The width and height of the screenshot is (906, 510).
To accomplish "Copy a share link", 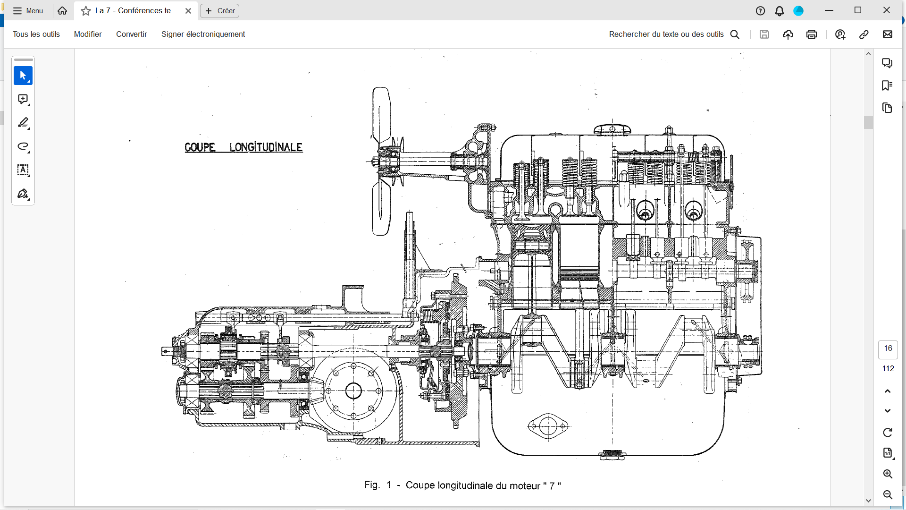I will pos(864,34).
